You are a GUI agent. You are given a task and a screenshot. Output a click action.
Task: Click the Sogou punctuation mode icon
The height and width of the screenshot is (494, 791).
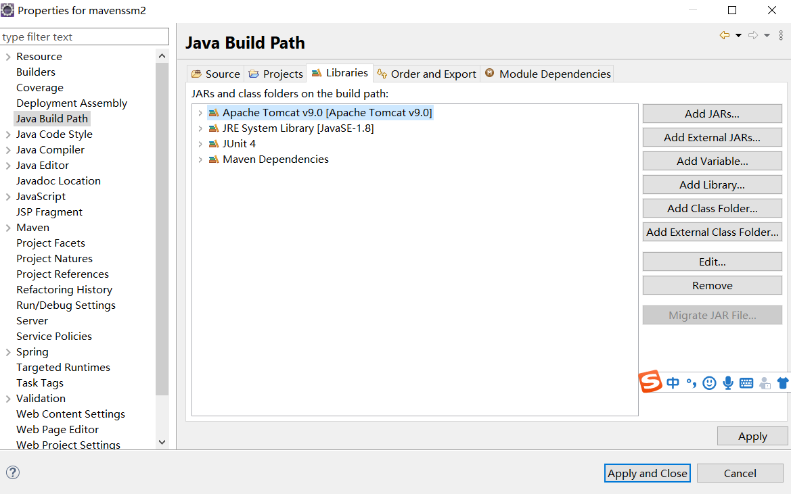pos(691,384)
